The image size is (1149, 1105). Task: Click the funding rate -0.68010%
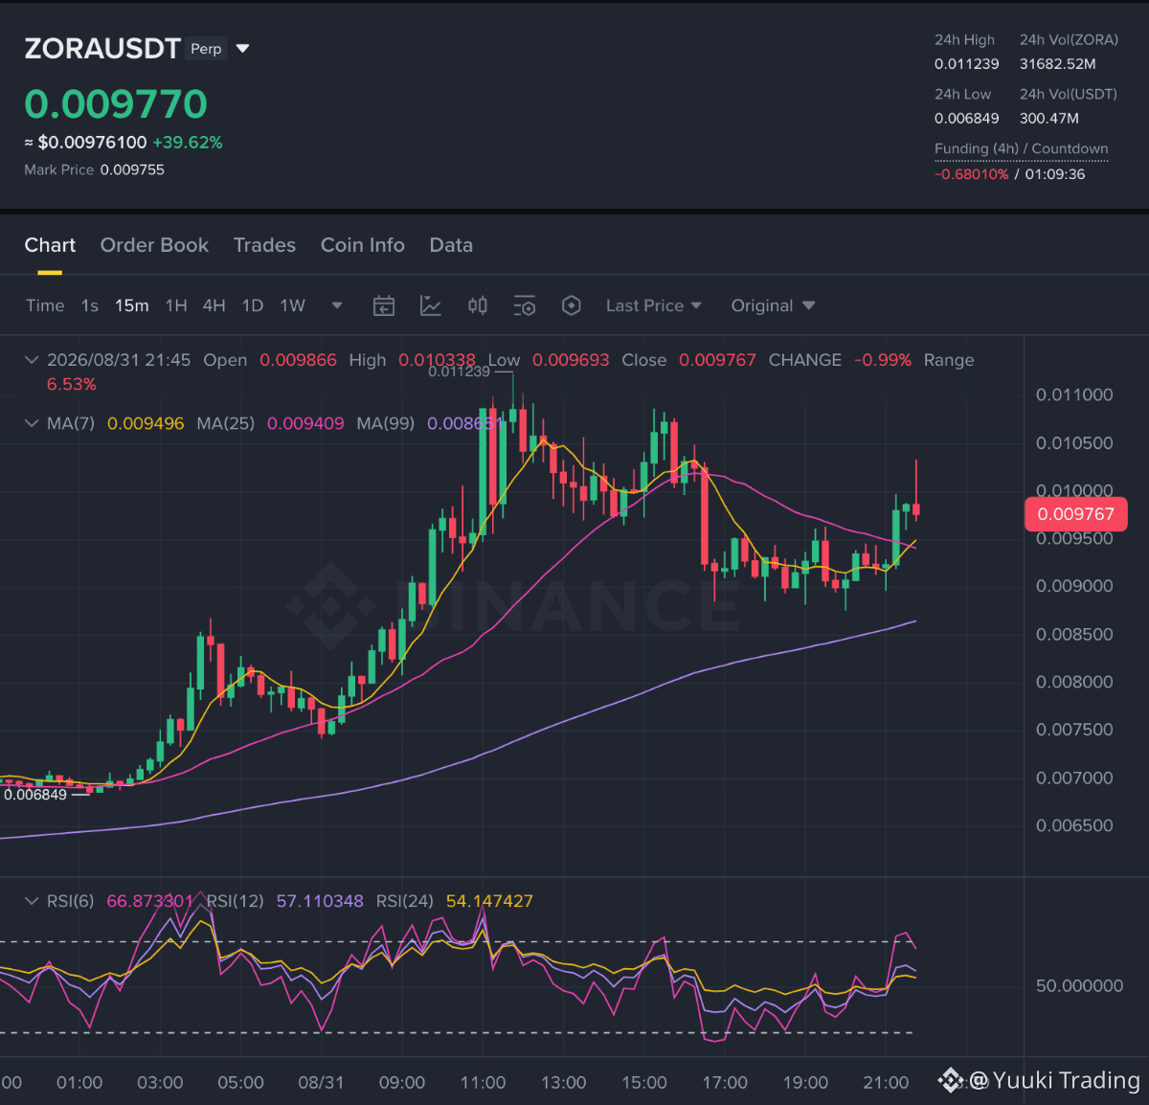tap(972, 174)
